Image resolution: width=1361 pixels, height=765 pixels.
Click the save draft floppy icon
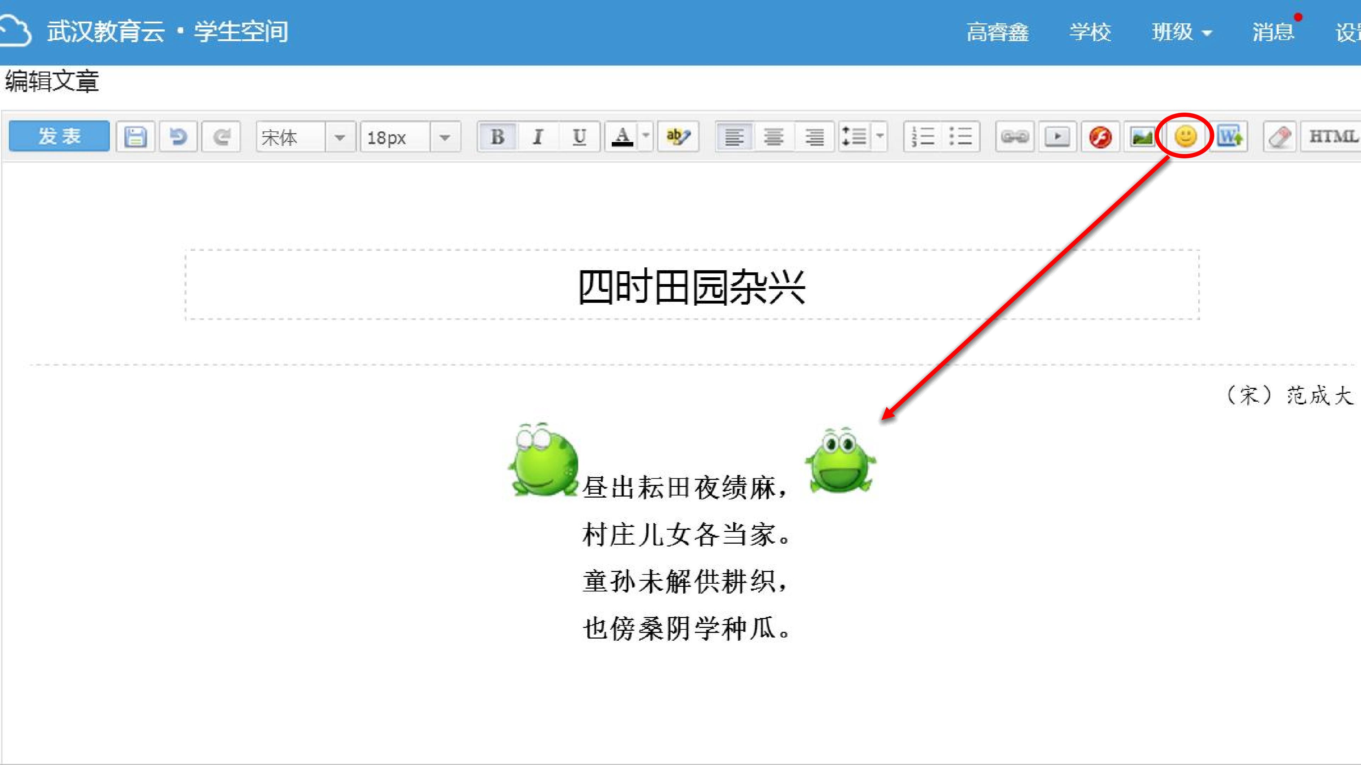(x=135, y=137)
